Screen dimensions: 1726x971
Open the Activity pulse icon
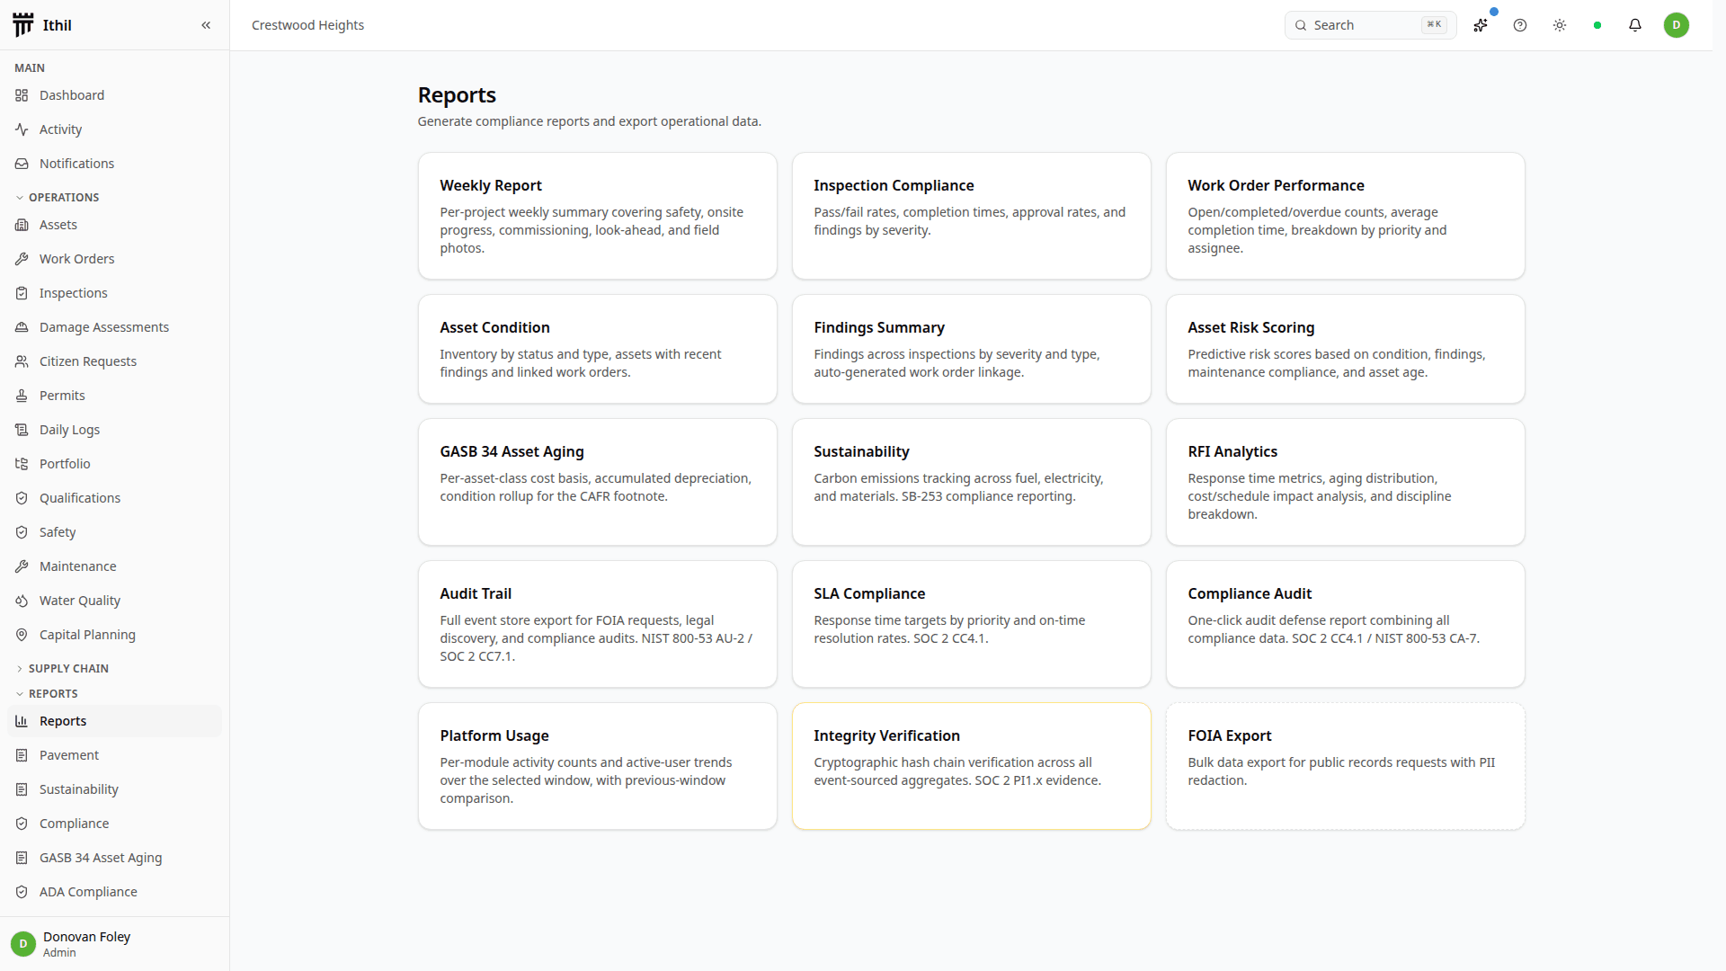coord(22,129)
